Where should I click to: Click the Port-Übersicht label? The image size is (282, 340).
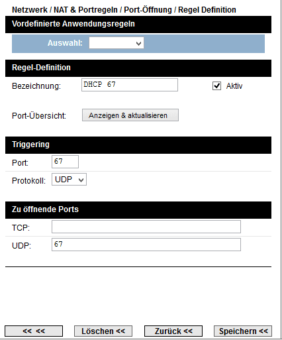(39, 116)
